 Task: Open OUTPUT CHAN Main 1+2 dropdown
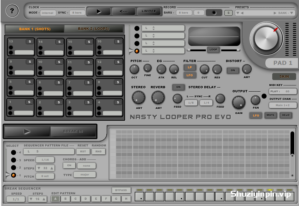click(283, 105)
